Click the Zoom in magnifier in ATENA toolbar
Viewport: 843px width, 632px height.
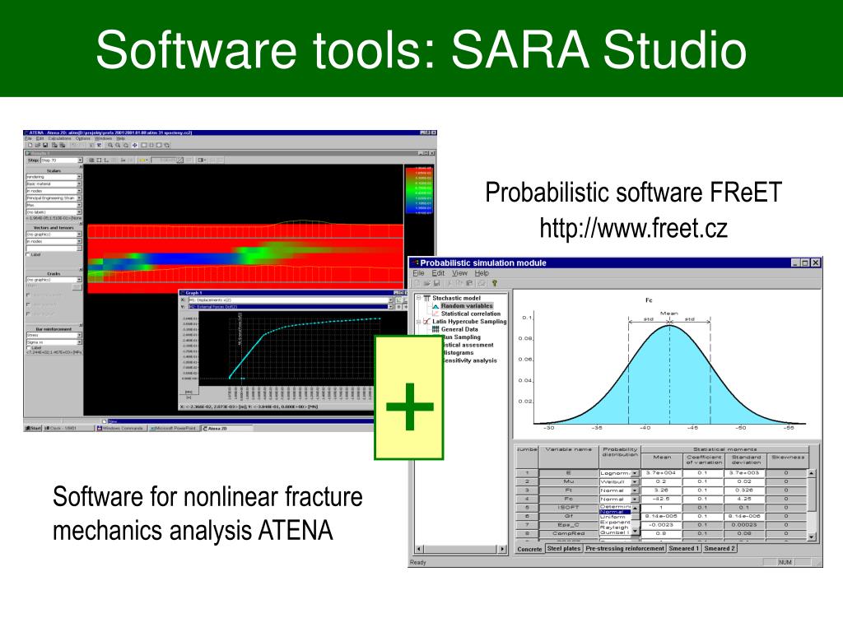(110, 145)
